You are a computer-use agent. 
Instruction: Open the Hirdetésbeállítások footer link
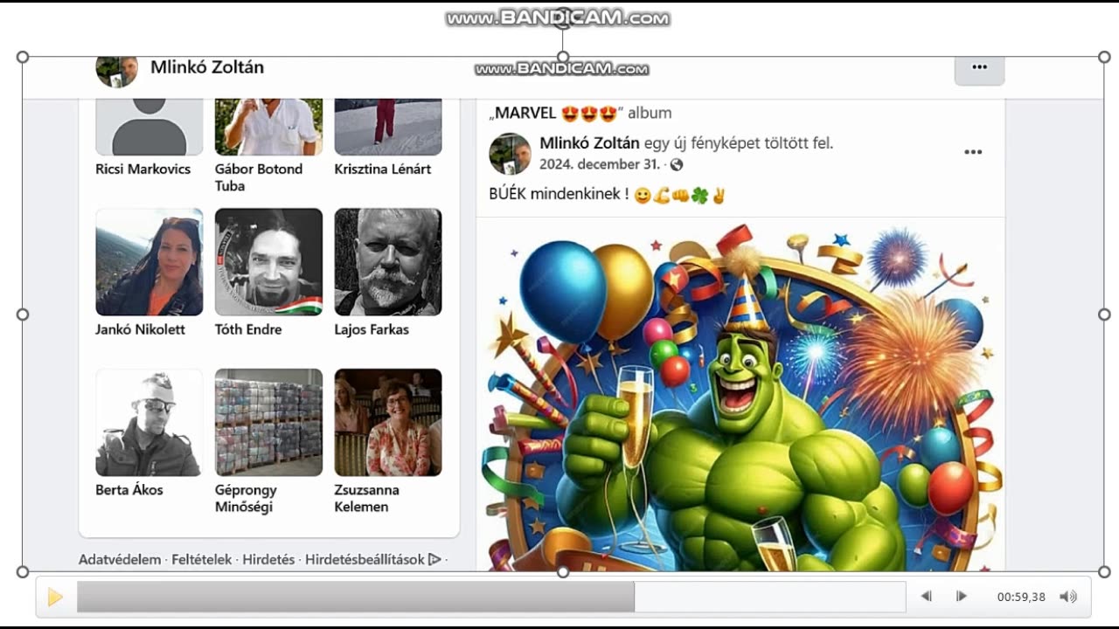click(x=365, y=560)
